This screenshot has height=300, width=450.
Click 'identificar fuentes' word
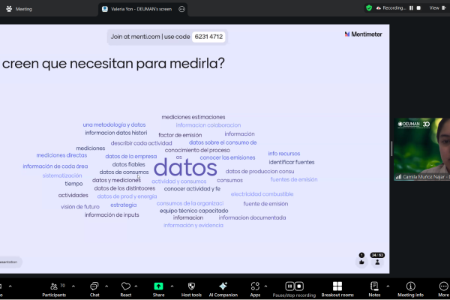click(292, 162)
